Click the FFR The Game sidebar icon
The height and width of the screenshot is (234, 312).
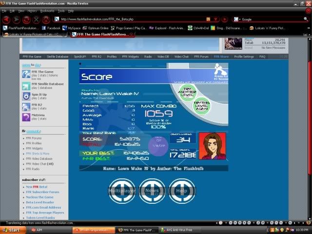click(26, 75)
